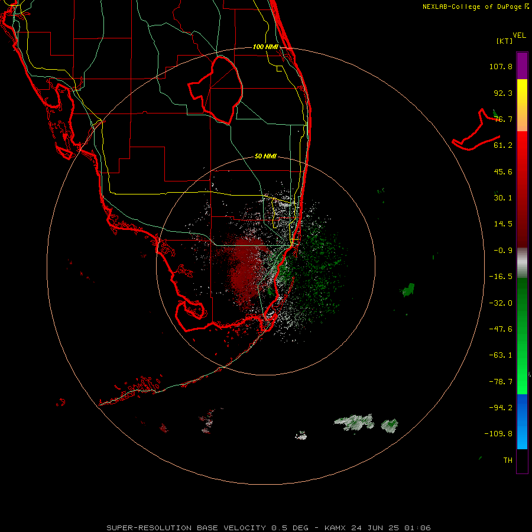Click the -16.5 legend value

click(501, 277)
